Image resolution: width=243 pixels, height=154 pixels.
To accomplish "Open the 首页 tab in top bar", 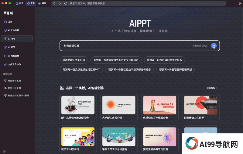I will click(x=19, y=3).
